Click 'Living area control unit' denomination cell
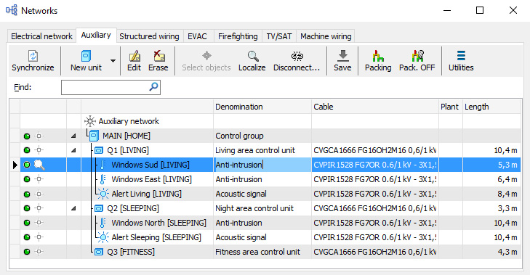Screen dimensions: 530x275 (262, 150)
